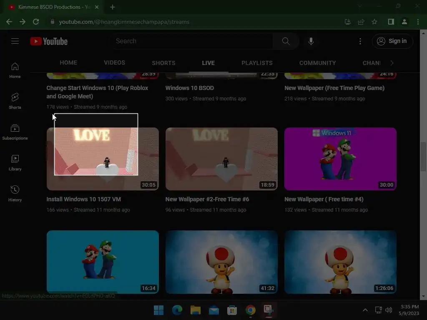This screenshot has height=320, width=427.
Task: Reload the page
Action: pyautogui.click(x=36, y=22)
